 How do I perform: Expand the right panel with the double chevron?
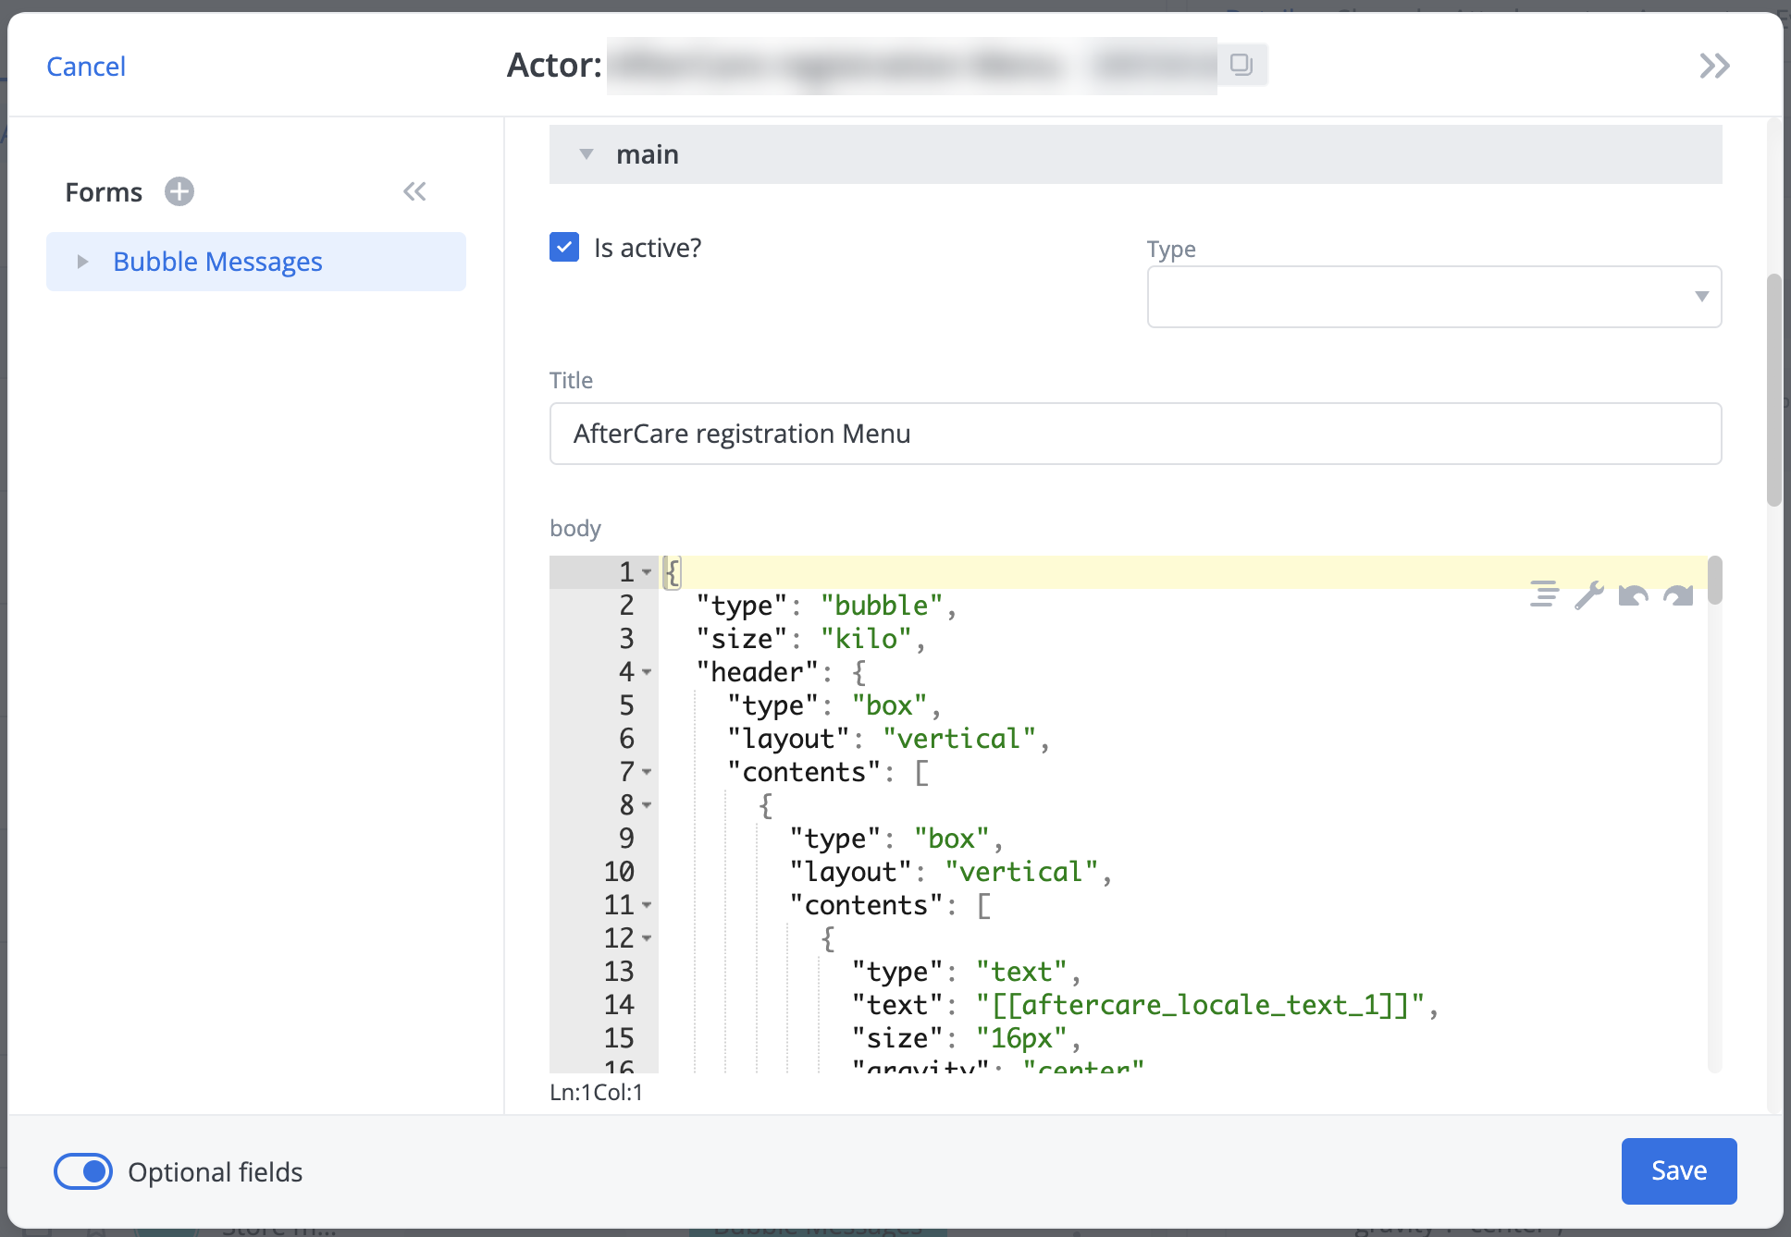[1714, 66]
